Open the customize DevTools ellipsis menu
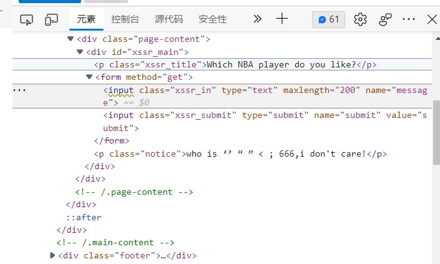The height and width of the screenshot is (264, 440). 409,19
